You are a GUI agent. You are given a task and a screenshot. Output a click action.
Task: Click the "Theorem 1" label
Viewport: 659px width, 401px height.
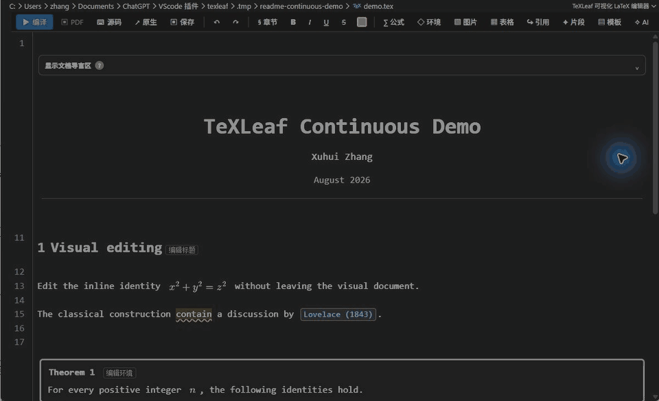[x=71, y=372]
